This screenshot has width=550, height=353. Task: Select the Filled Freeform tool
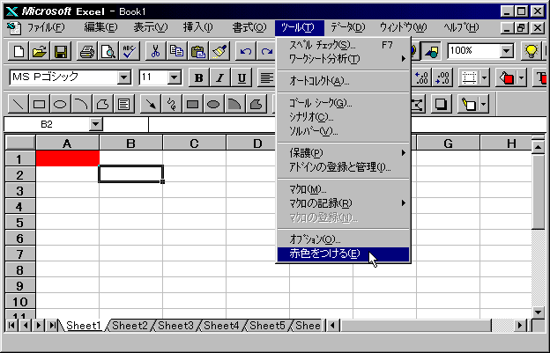click(x=256, y=104)
